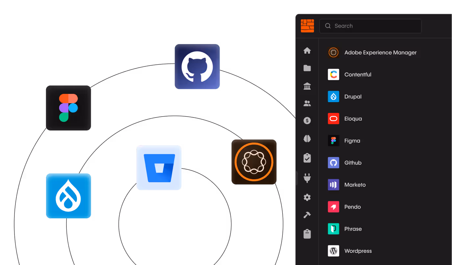Click the Drupal list icon
This screenshot has width=452, height=265.
tap(333, 97)
